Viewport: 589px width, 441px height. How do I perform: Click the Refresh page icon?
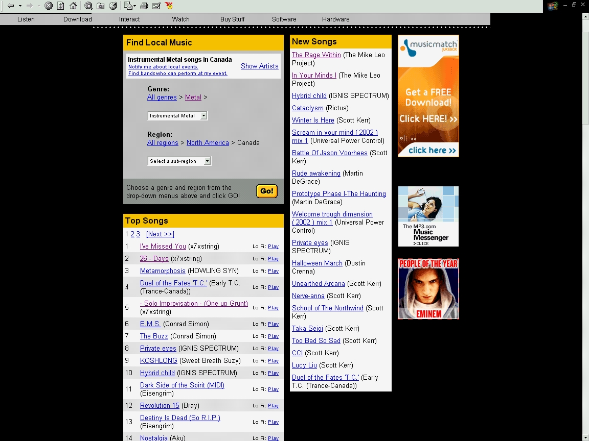tap(61, 6)
